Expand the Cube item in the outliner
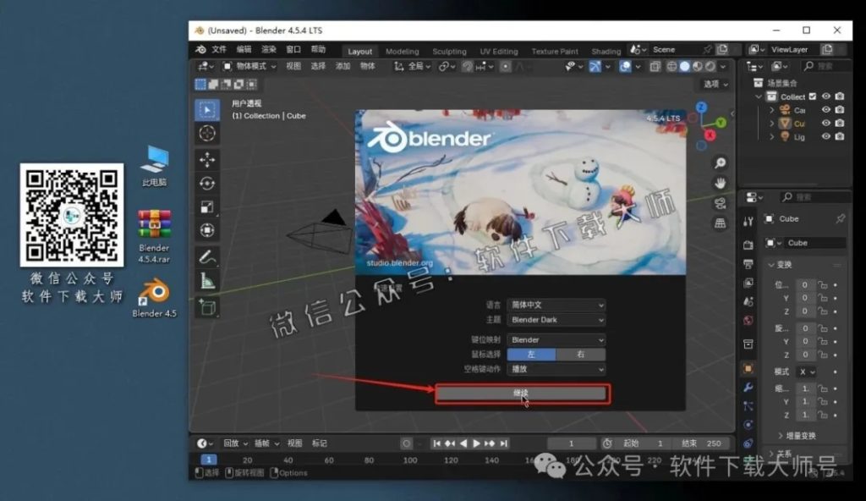The width and height of the screenshot is (866, 501). point(771,123)
